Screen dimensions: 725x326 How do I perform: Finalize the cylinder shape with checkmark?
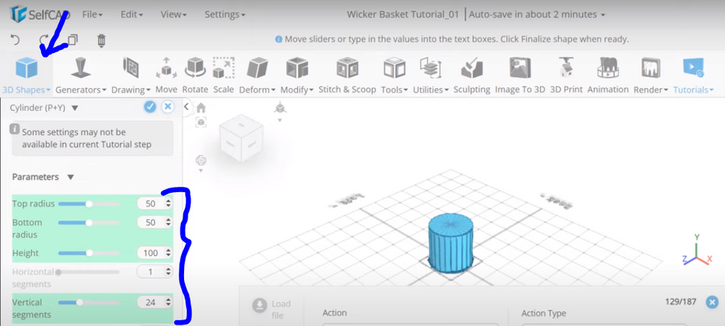click(150, 107)
